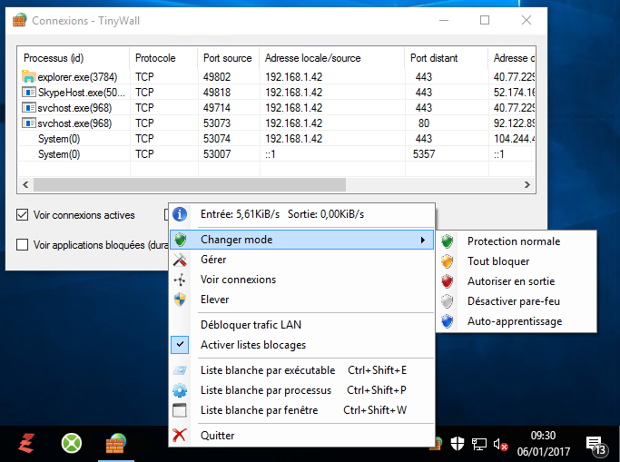Image resolution: width=620 pixels, height=462 pixels.
Task: Select the System(0) row with port 53074
Action: 277,139
